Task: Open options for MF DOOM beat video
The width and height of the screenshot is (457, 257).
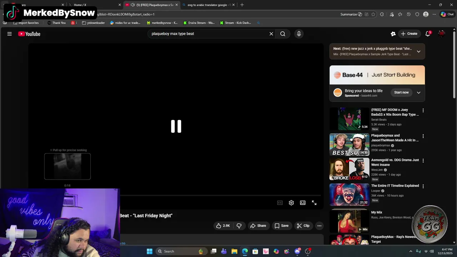Action: point(423,111)
